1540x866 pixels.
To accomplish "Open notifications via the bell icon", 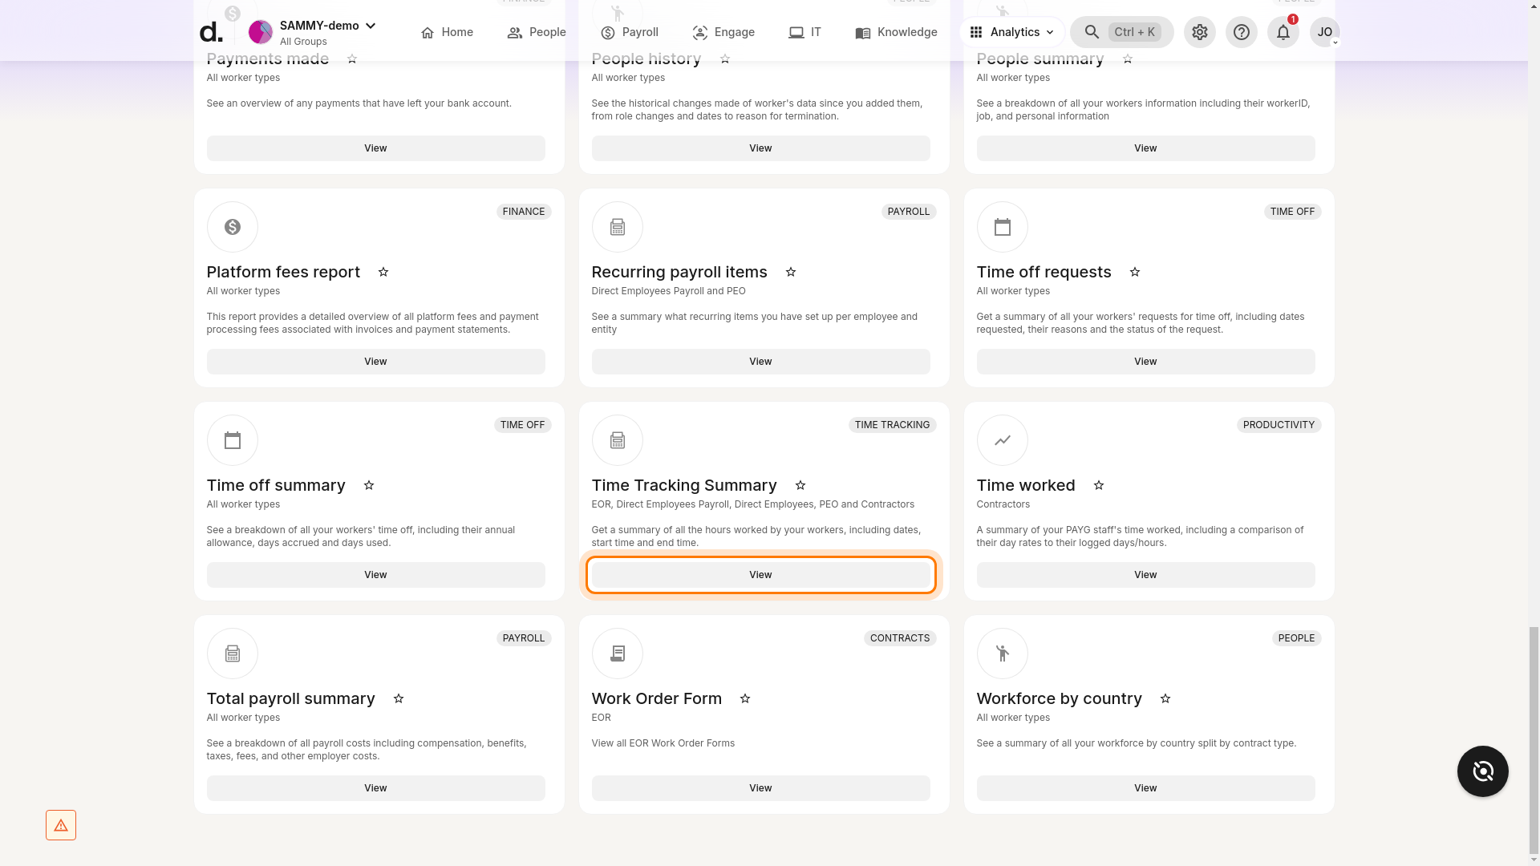I will 1283,32.
